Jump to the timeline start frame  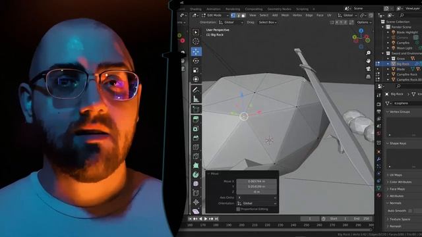(190, 219)
